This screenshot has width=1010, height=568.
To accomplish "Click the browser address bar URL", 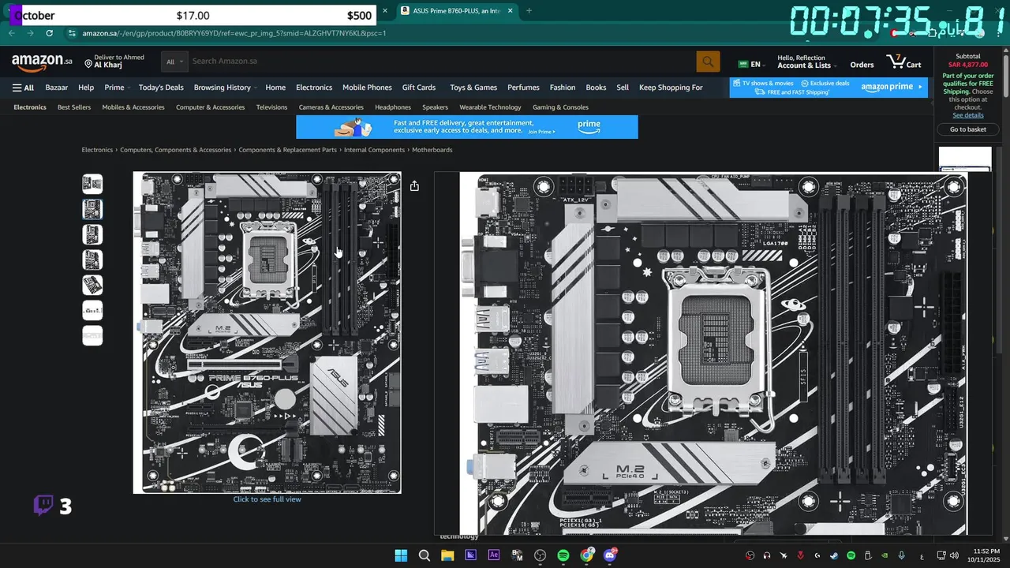I will tap(234, 33).
